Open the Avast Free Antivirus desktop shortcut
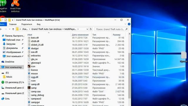 point(15,6)
